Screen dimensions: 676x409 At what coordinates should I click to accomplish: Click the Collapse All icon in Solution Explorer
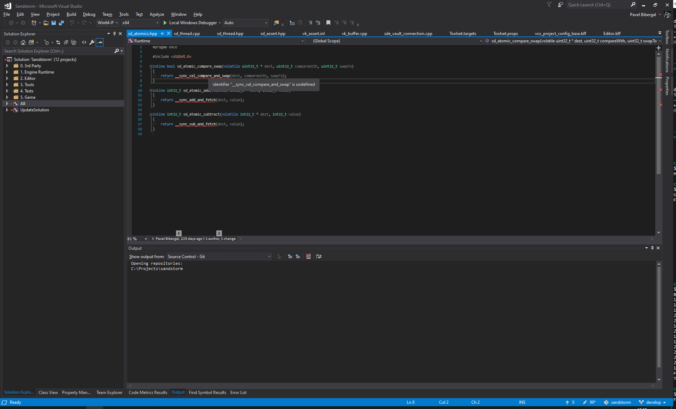[66, 42]
